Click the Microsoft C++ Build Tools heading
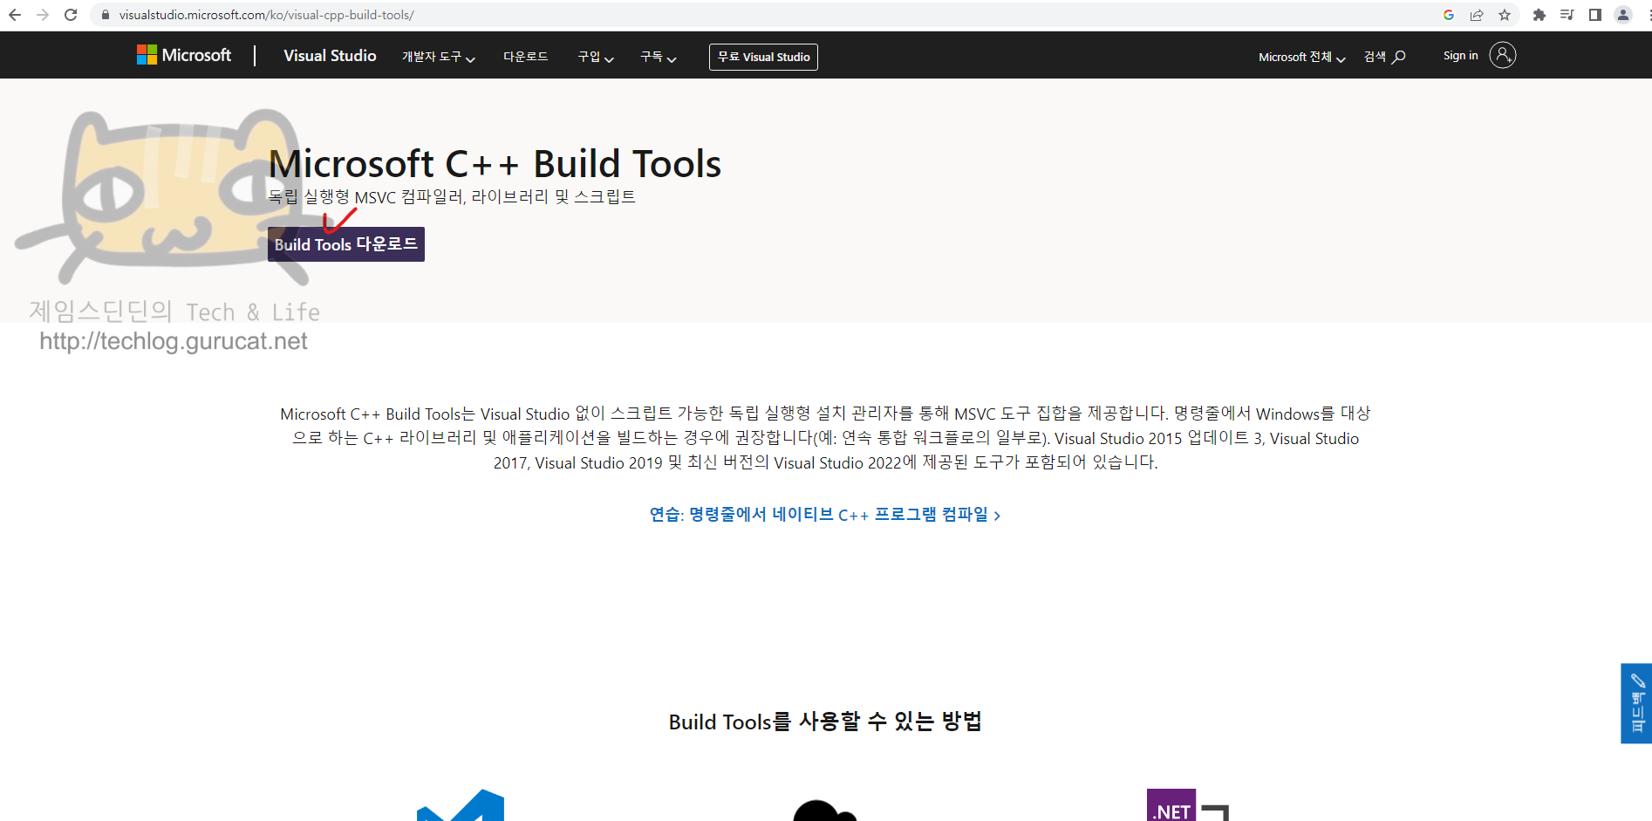The image size is (1652, 821). point(495,164)
